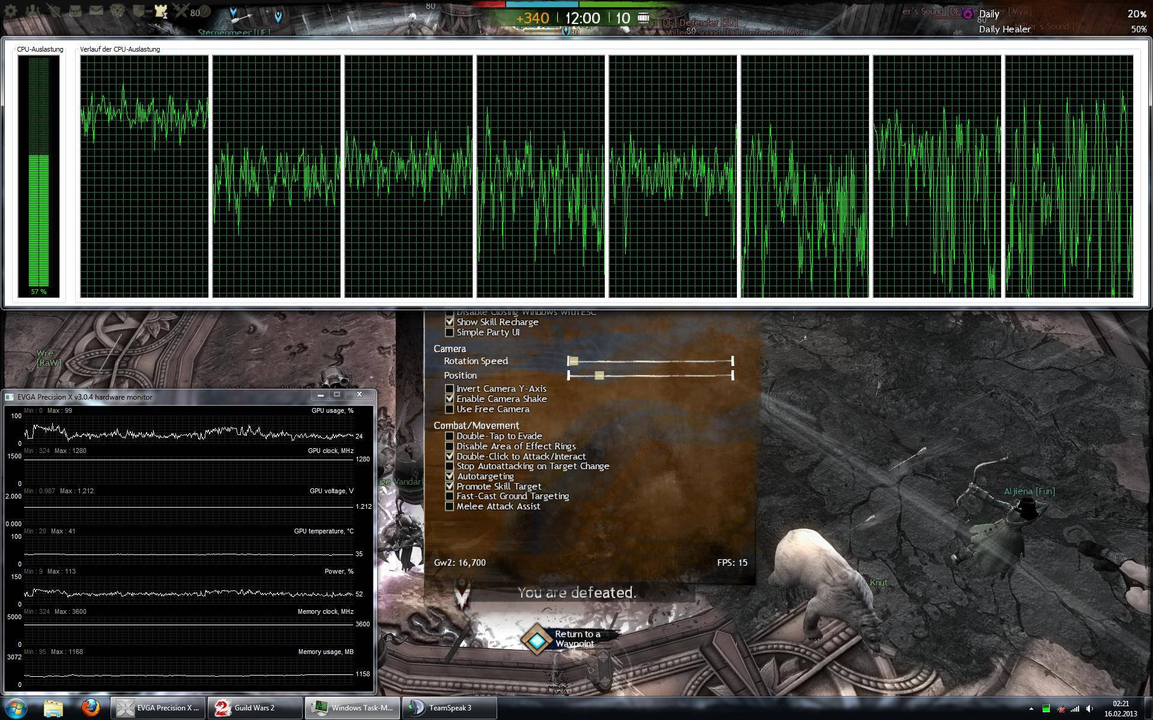Click the Memory usage graph
The width and height of the screenshot is (1153, 720).
(189, 671)
